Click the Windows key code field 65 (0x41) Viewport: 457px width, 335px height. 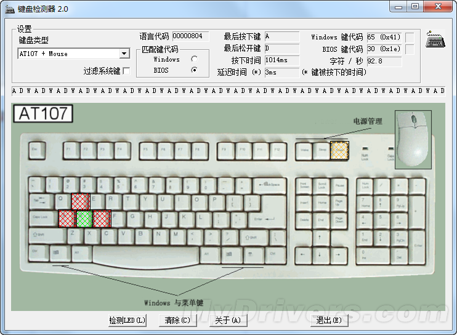[384, 38]
